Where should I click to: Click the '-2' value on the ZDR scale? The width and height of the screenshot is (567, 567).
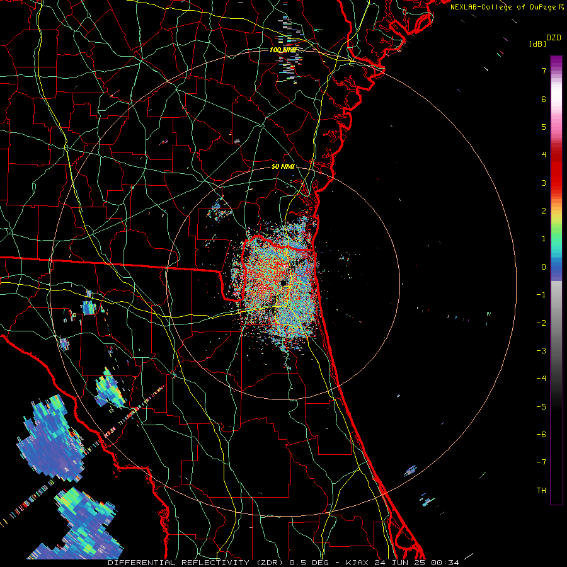[x=541, y=323]
